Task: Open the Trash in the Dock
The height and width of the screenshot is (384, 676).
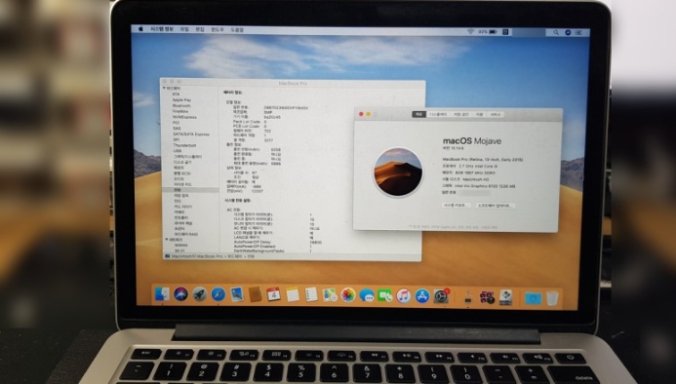Action: click(552, 298)
